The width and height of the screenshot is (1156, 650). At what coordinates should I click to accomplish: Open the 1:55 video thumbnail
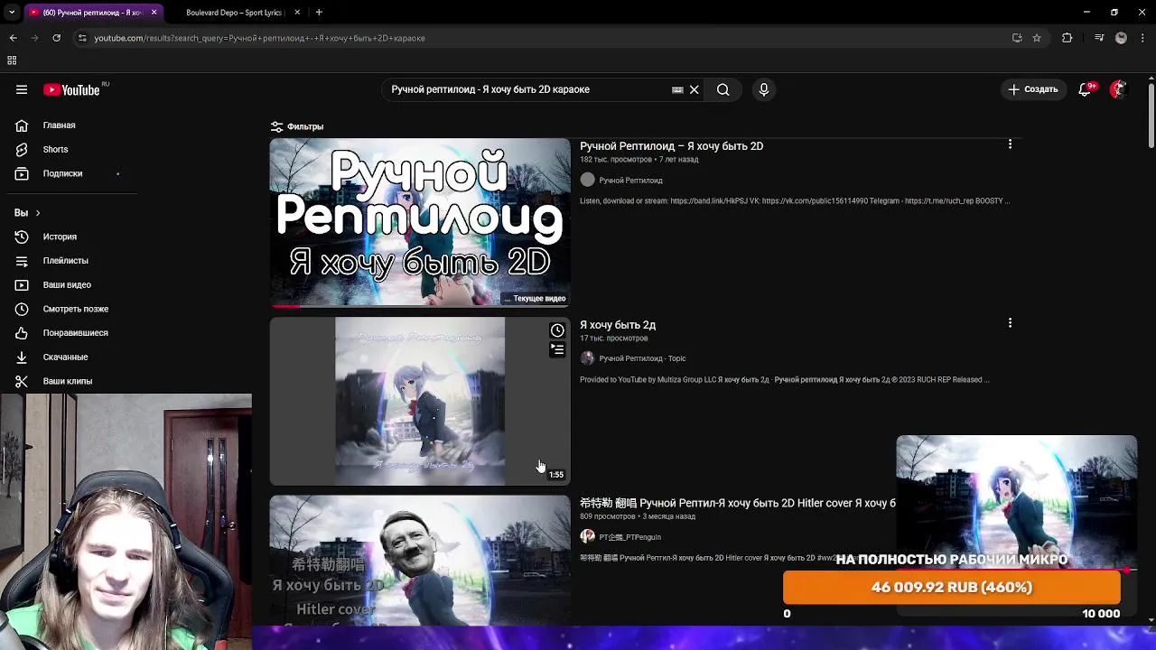point(420,401)
